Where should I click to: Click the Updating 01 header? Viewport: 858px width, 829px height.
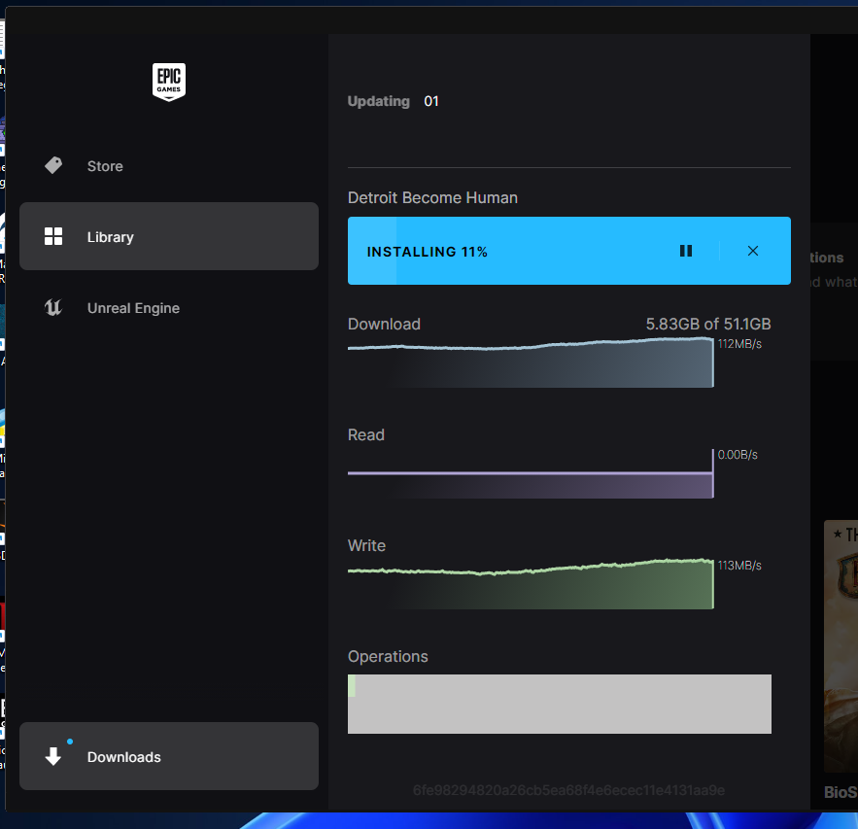393,101
